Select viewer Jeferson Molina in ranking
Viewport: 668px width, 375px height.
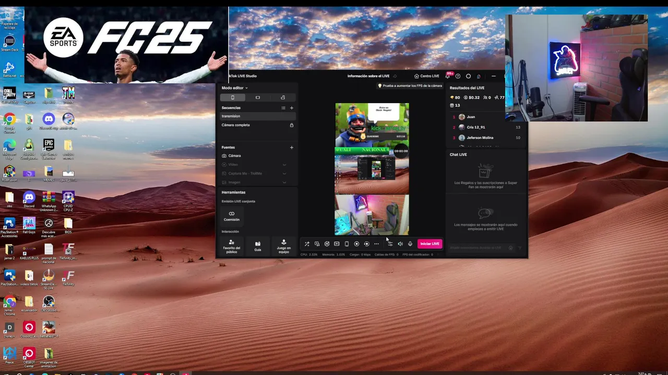486,137
